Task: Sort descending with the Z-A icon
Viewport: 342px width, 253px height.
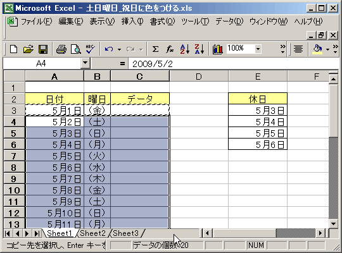Action: [199, 49]
